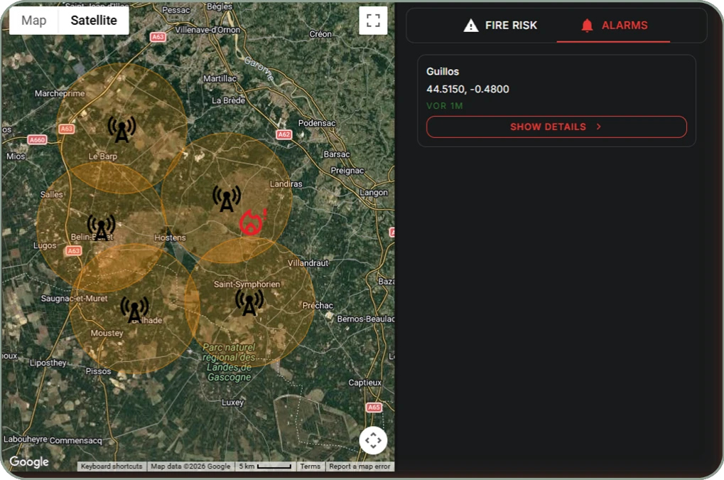Click Parc naturel régional des Landes label
This screenshot has width=724, height=480.
(229, 362)
